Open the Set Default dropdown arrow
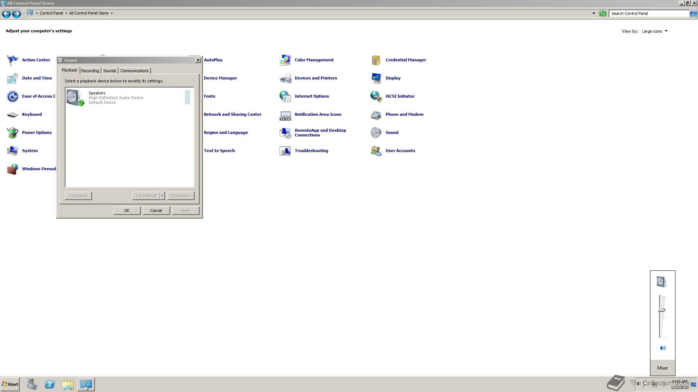 click(x=163, y=196)
